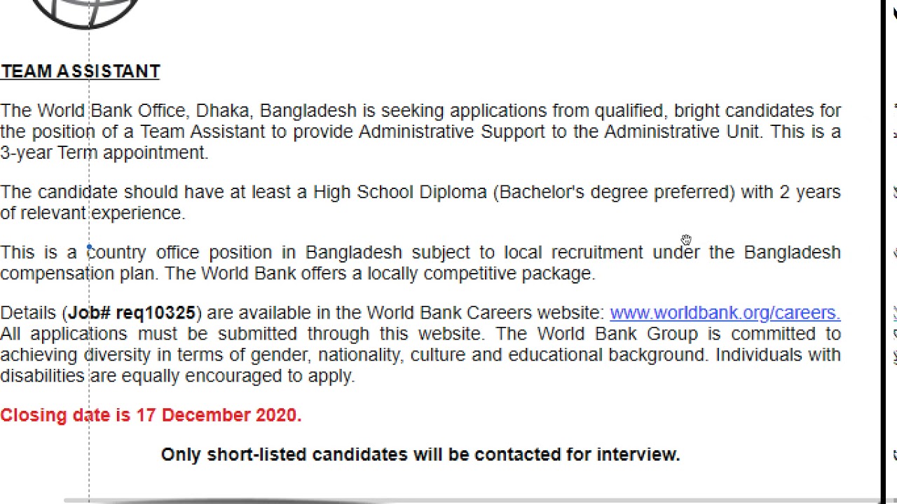897x504 pixels.
Task: Click the 'subject to local recruitment' text
Action: tap(527, 252)
